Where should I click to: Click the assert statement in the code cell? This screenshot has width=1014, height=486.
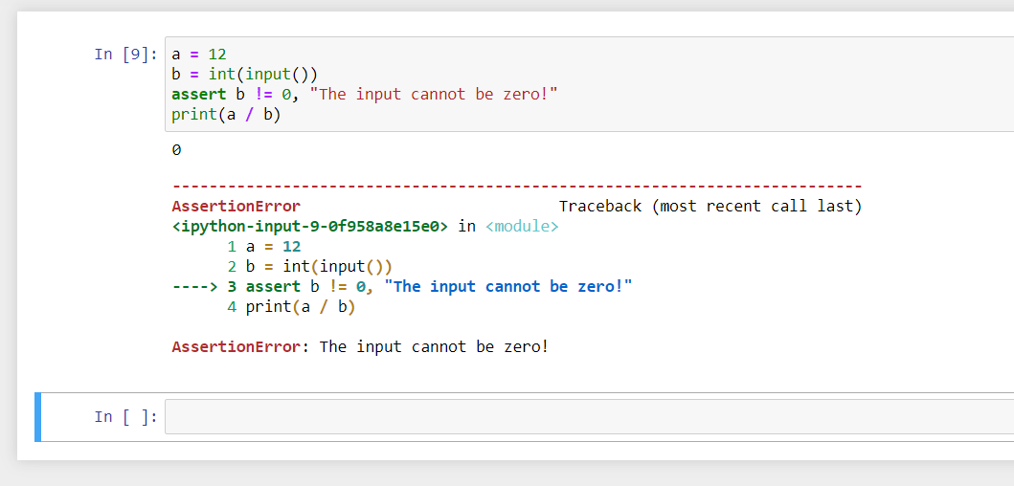pos(364,95)
